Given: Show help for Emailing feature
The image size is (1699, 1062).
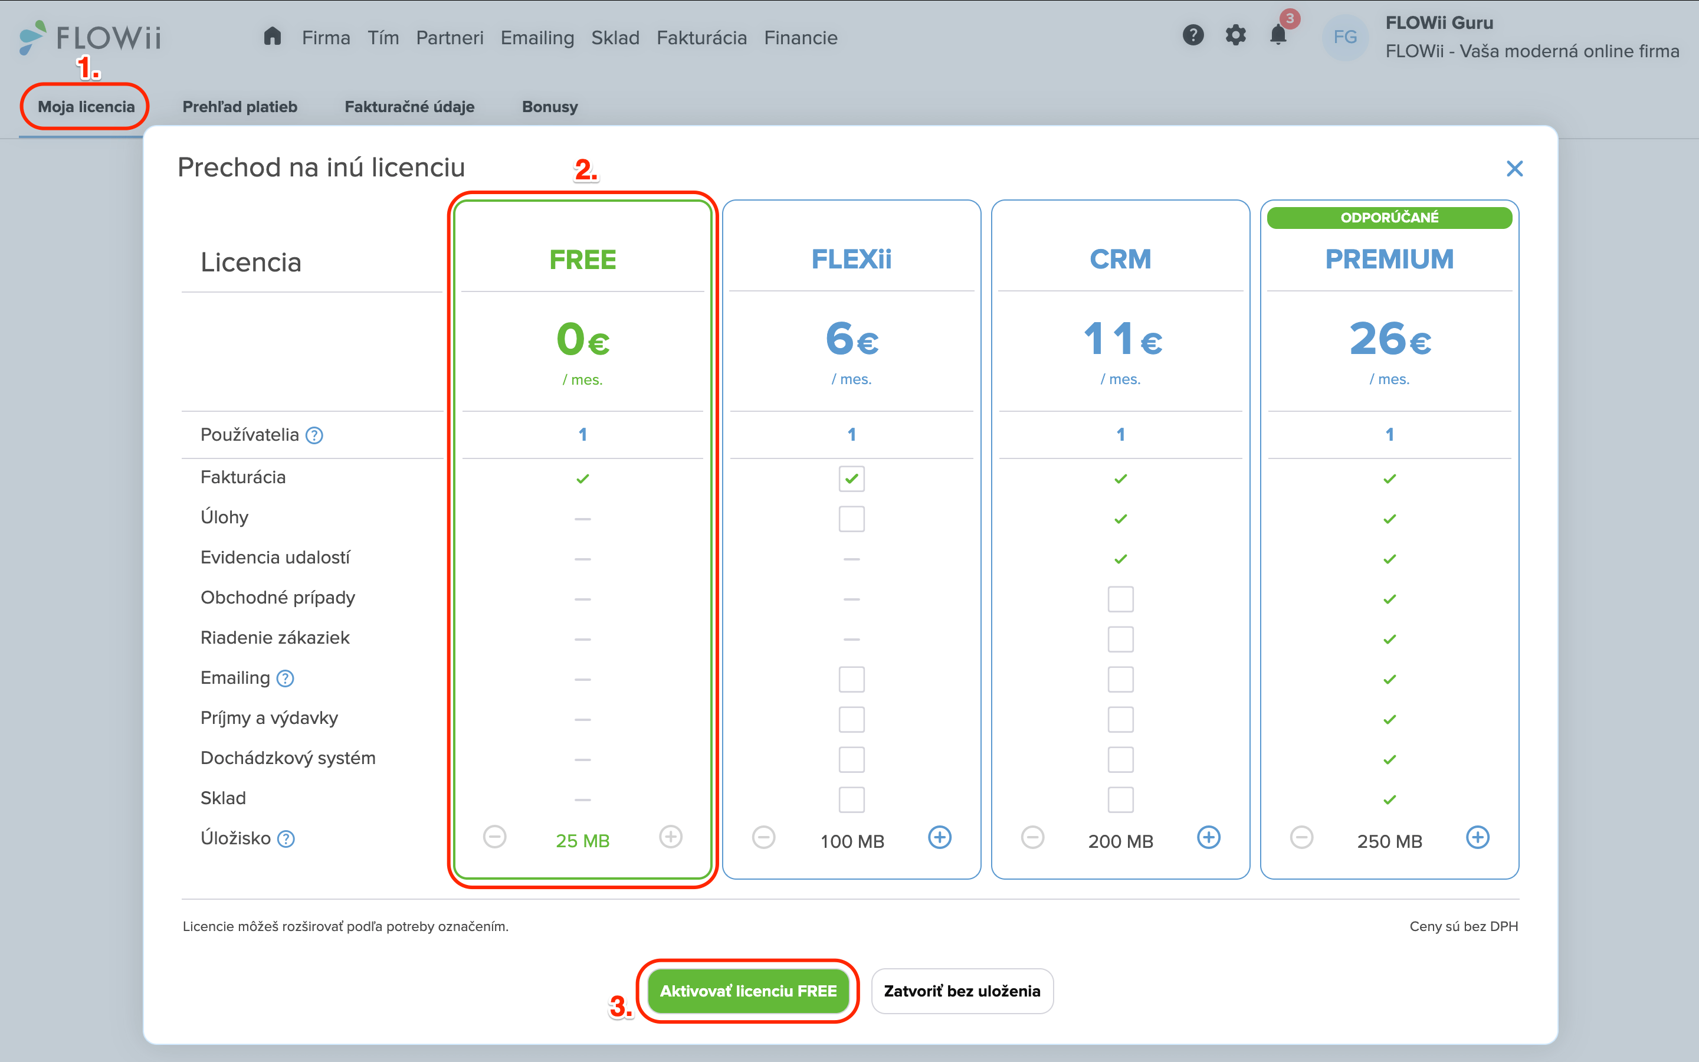Looking at the screenshot, I should pos(285,678).
